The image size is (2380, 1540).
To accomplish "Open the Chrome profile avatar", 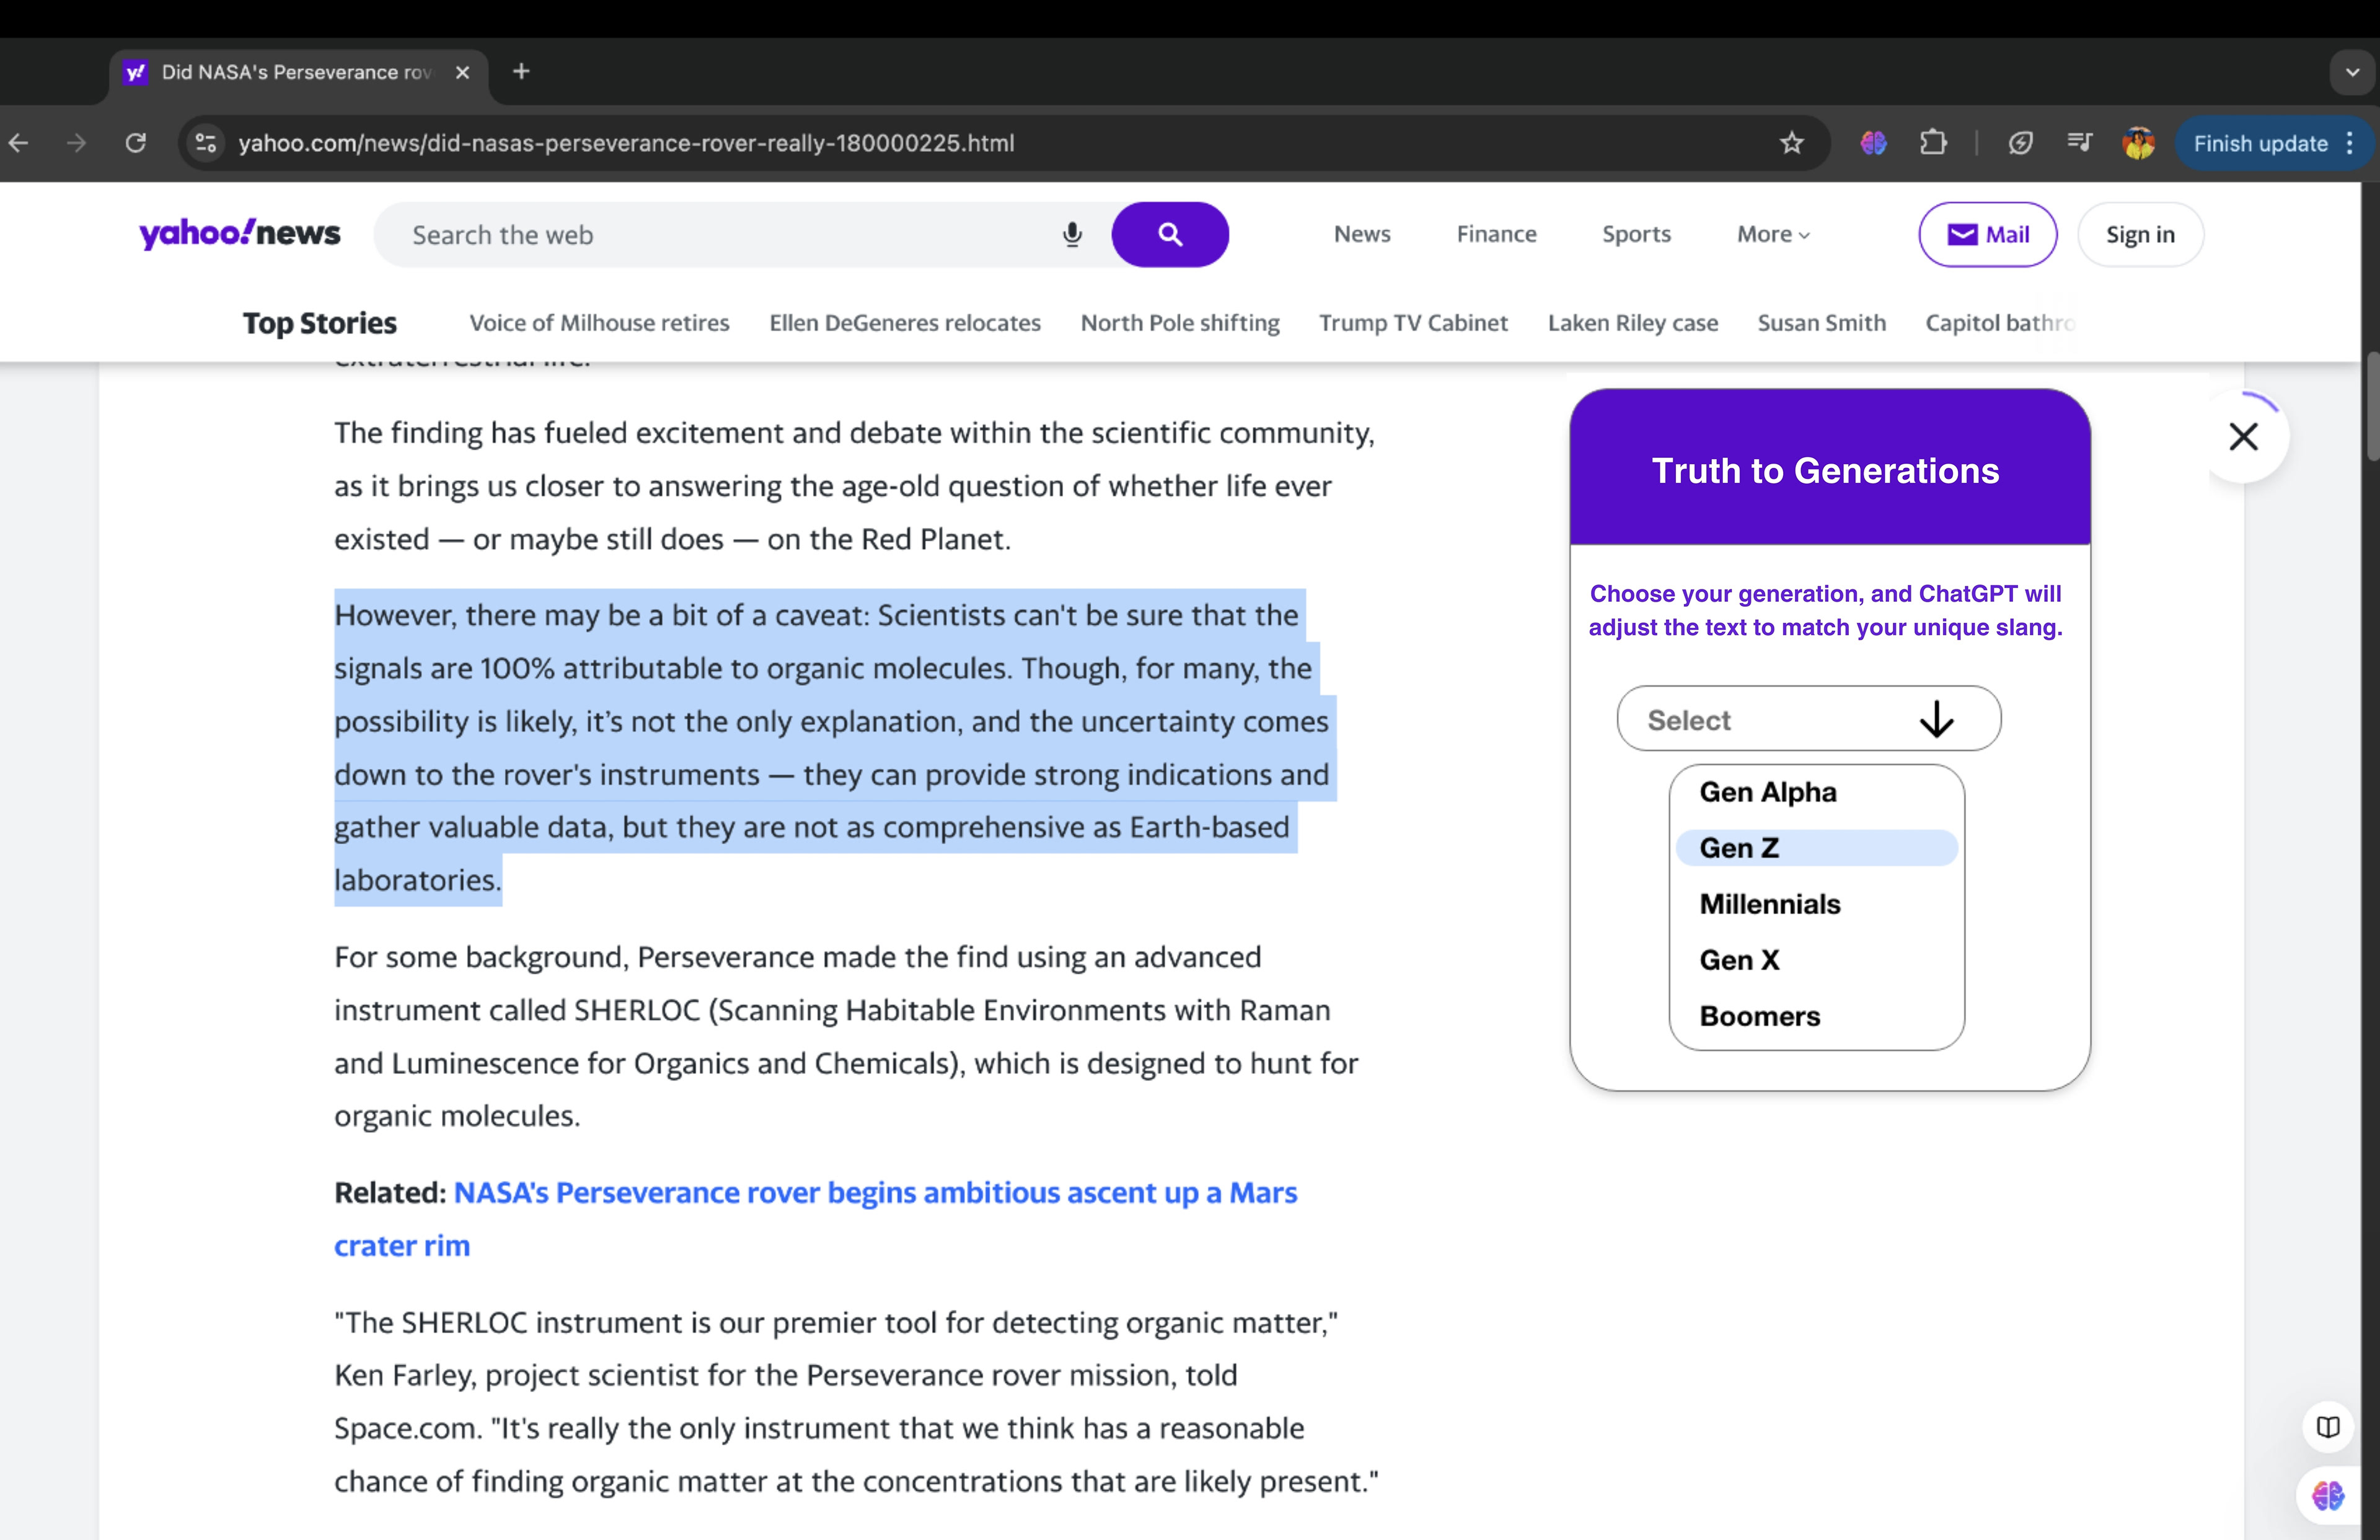I will click(x=2139, y=143).
